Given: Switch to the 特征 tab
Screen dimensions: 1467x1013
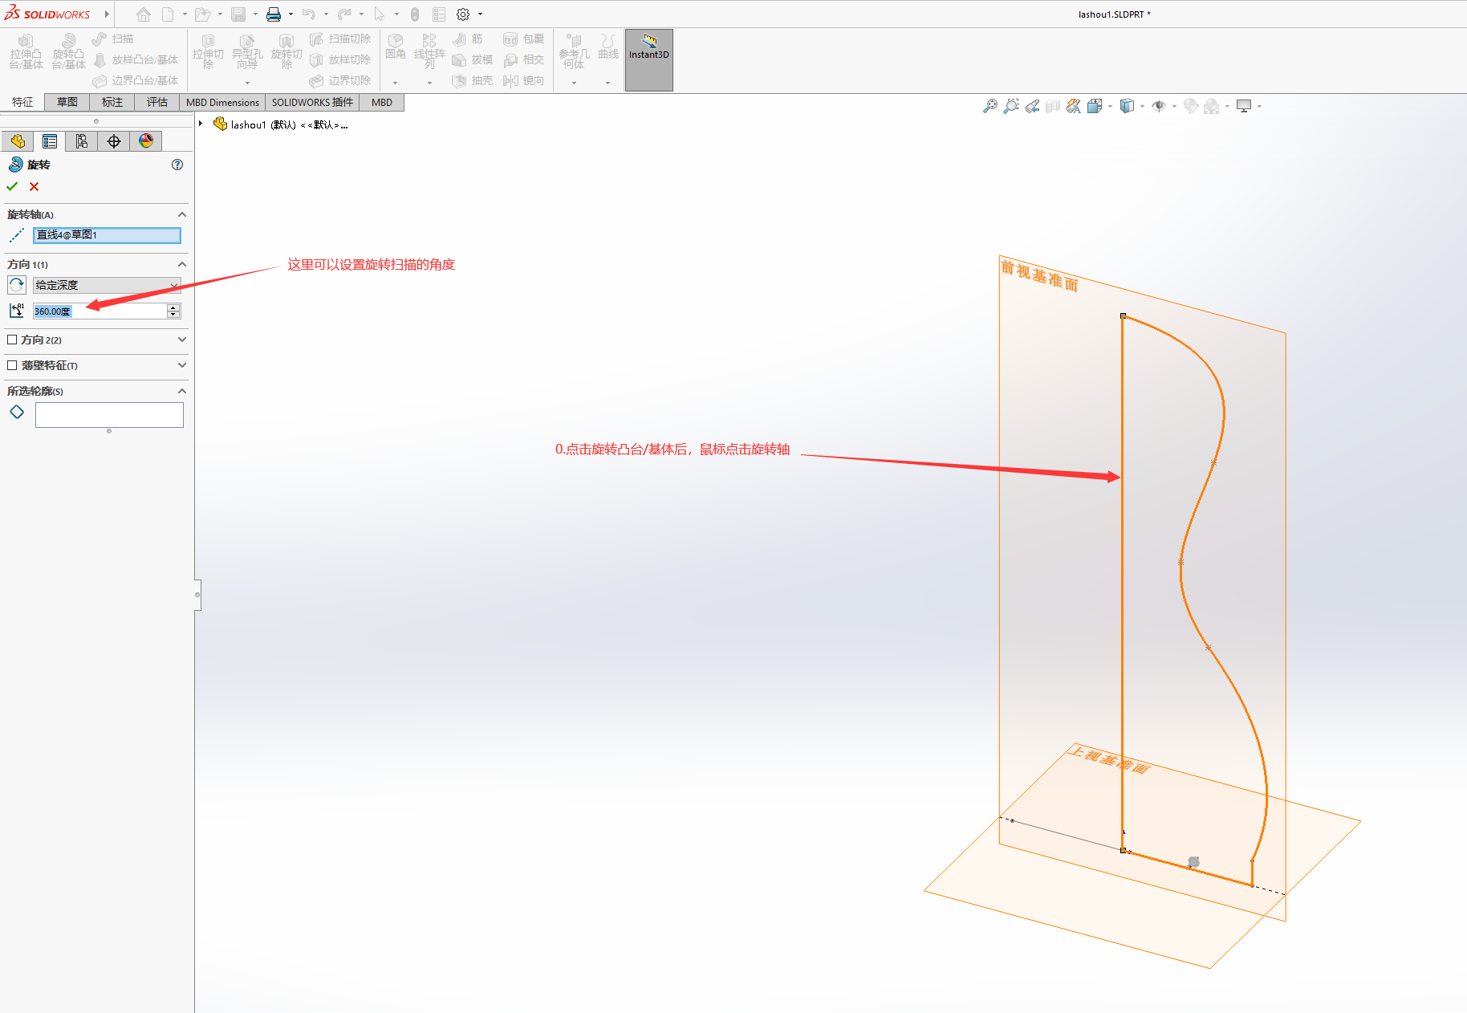Looking at the screenshot, I should (22, 102).
